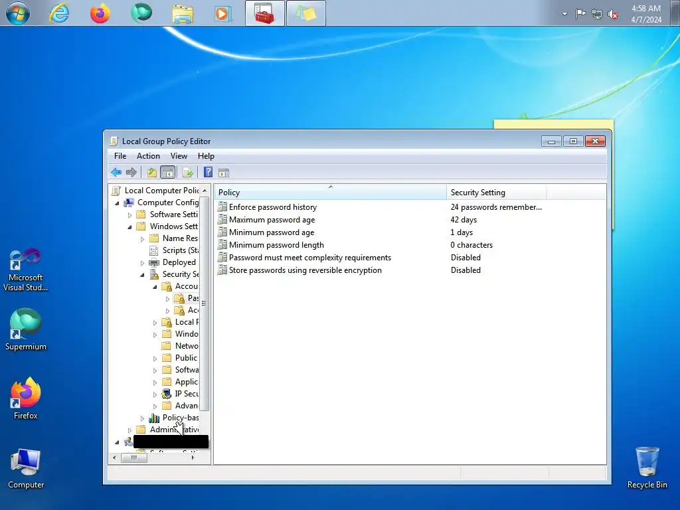Screen dimensions: 680x510
Task: Click the Maximum password age policy icon
Action: coord(222,219)
